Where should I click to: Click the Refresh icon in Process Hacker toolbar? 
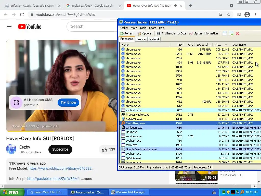(122, 33)
